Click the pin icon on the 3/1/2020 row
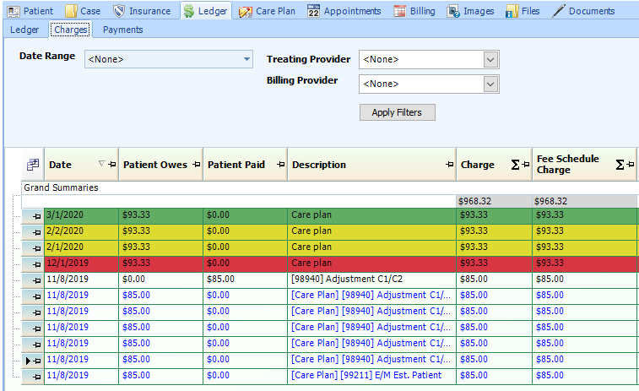This screenshot has width=639, height=391. (x=36, y=217)
